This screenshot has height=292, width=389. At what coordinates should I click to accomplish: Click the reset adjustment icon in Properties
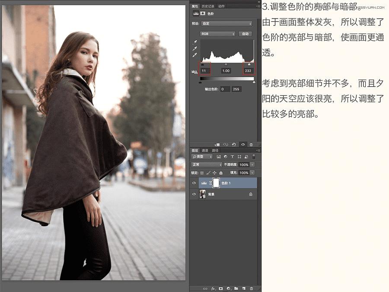(234, 144)
